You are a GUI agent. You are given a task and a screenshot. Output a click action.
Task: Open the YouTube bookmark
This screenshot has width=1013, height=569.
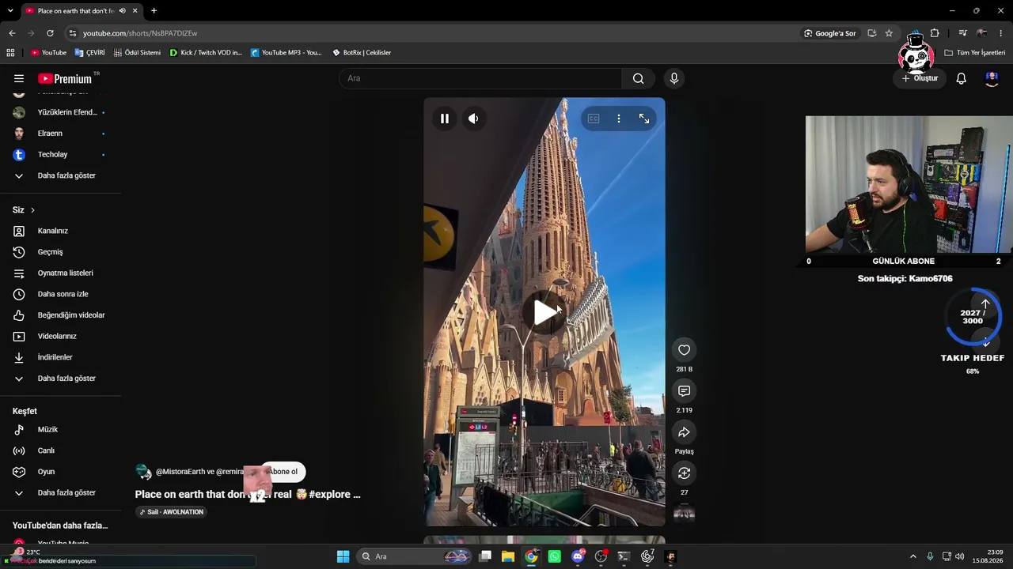(48, 53)
